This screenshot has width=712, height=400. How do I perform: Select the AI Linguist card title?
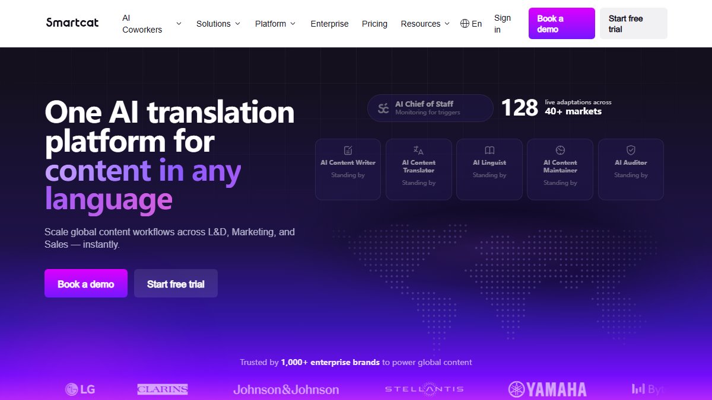click(490, 162)
